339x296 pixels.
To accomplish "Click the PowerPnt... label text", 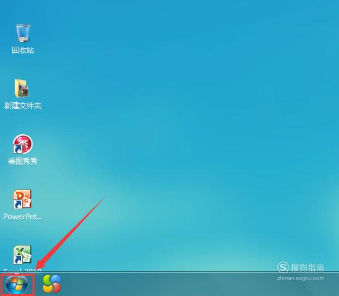I will tap(23, 217).
